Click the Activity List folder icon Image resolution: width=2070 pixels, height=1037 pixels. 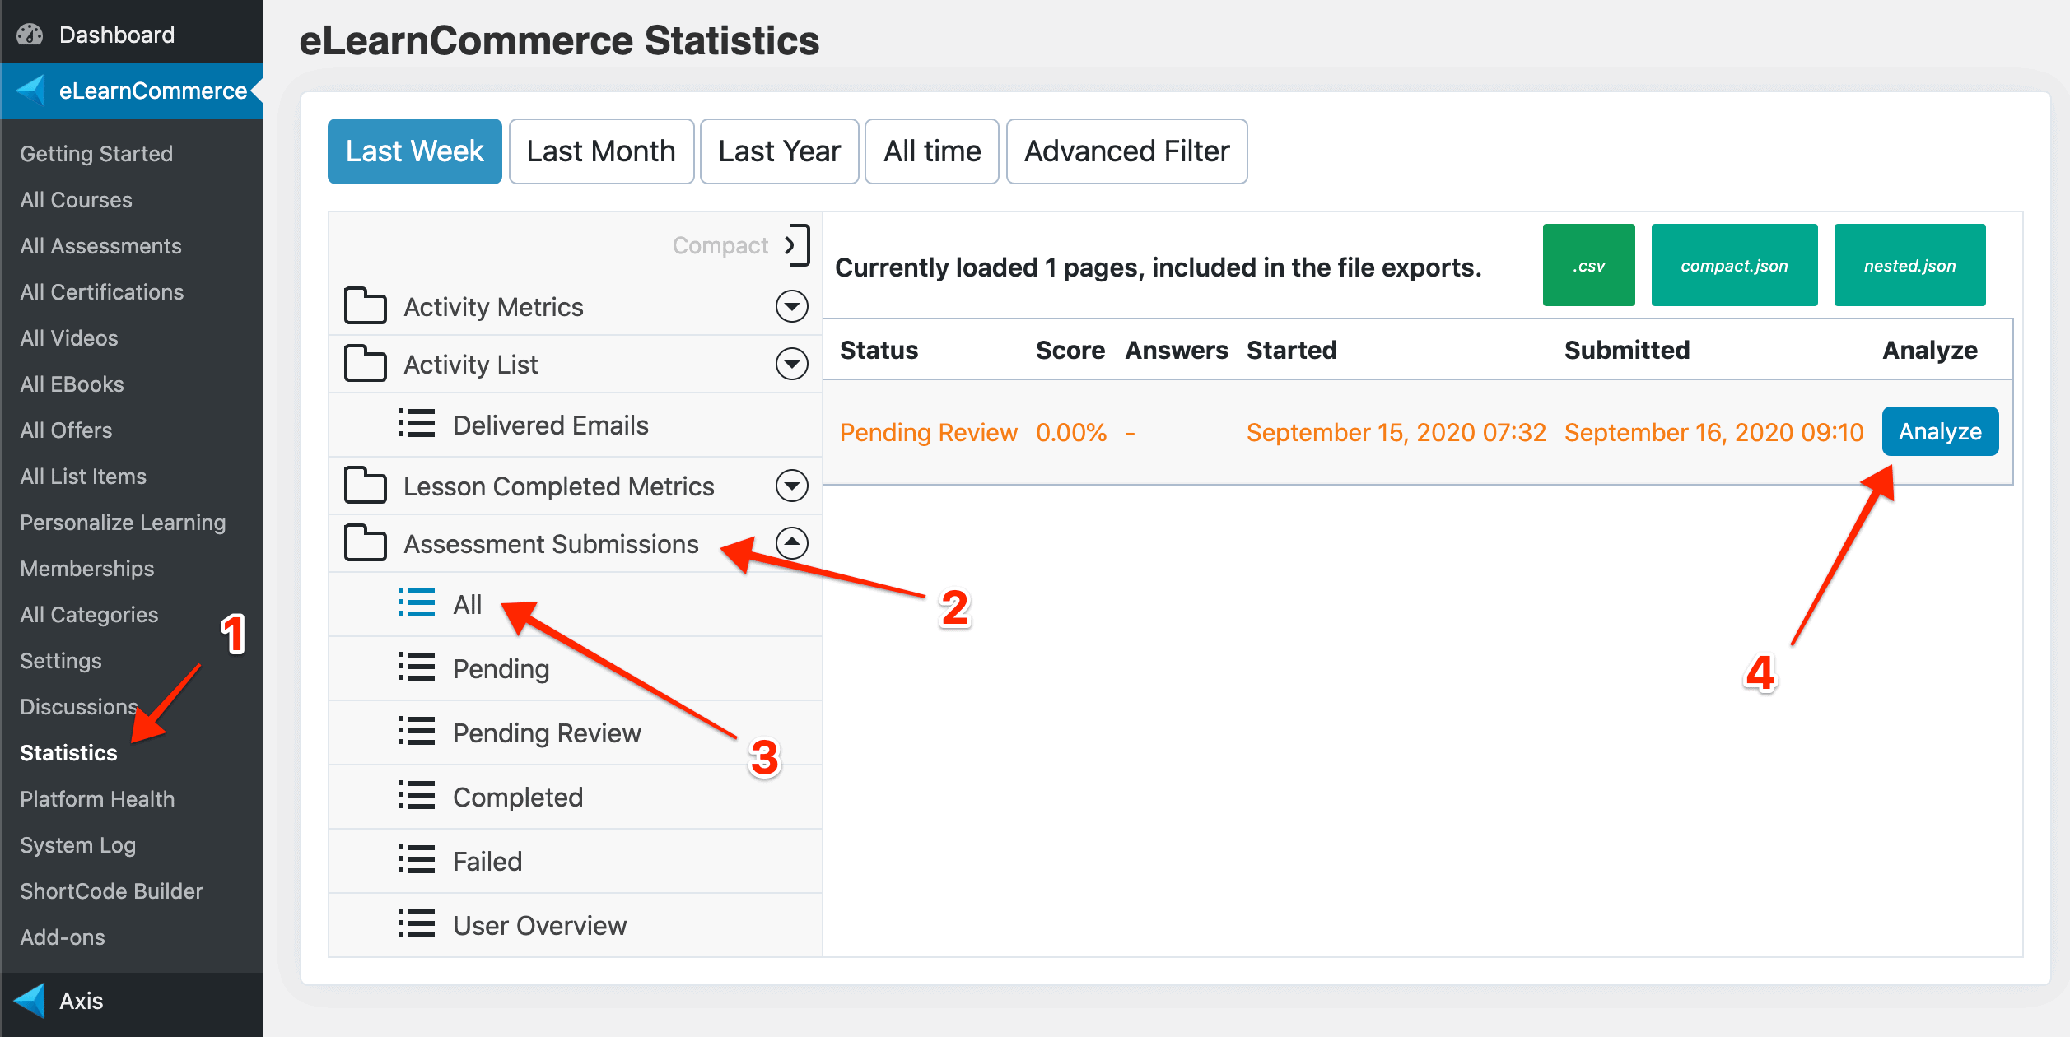[x=365, y=364]
